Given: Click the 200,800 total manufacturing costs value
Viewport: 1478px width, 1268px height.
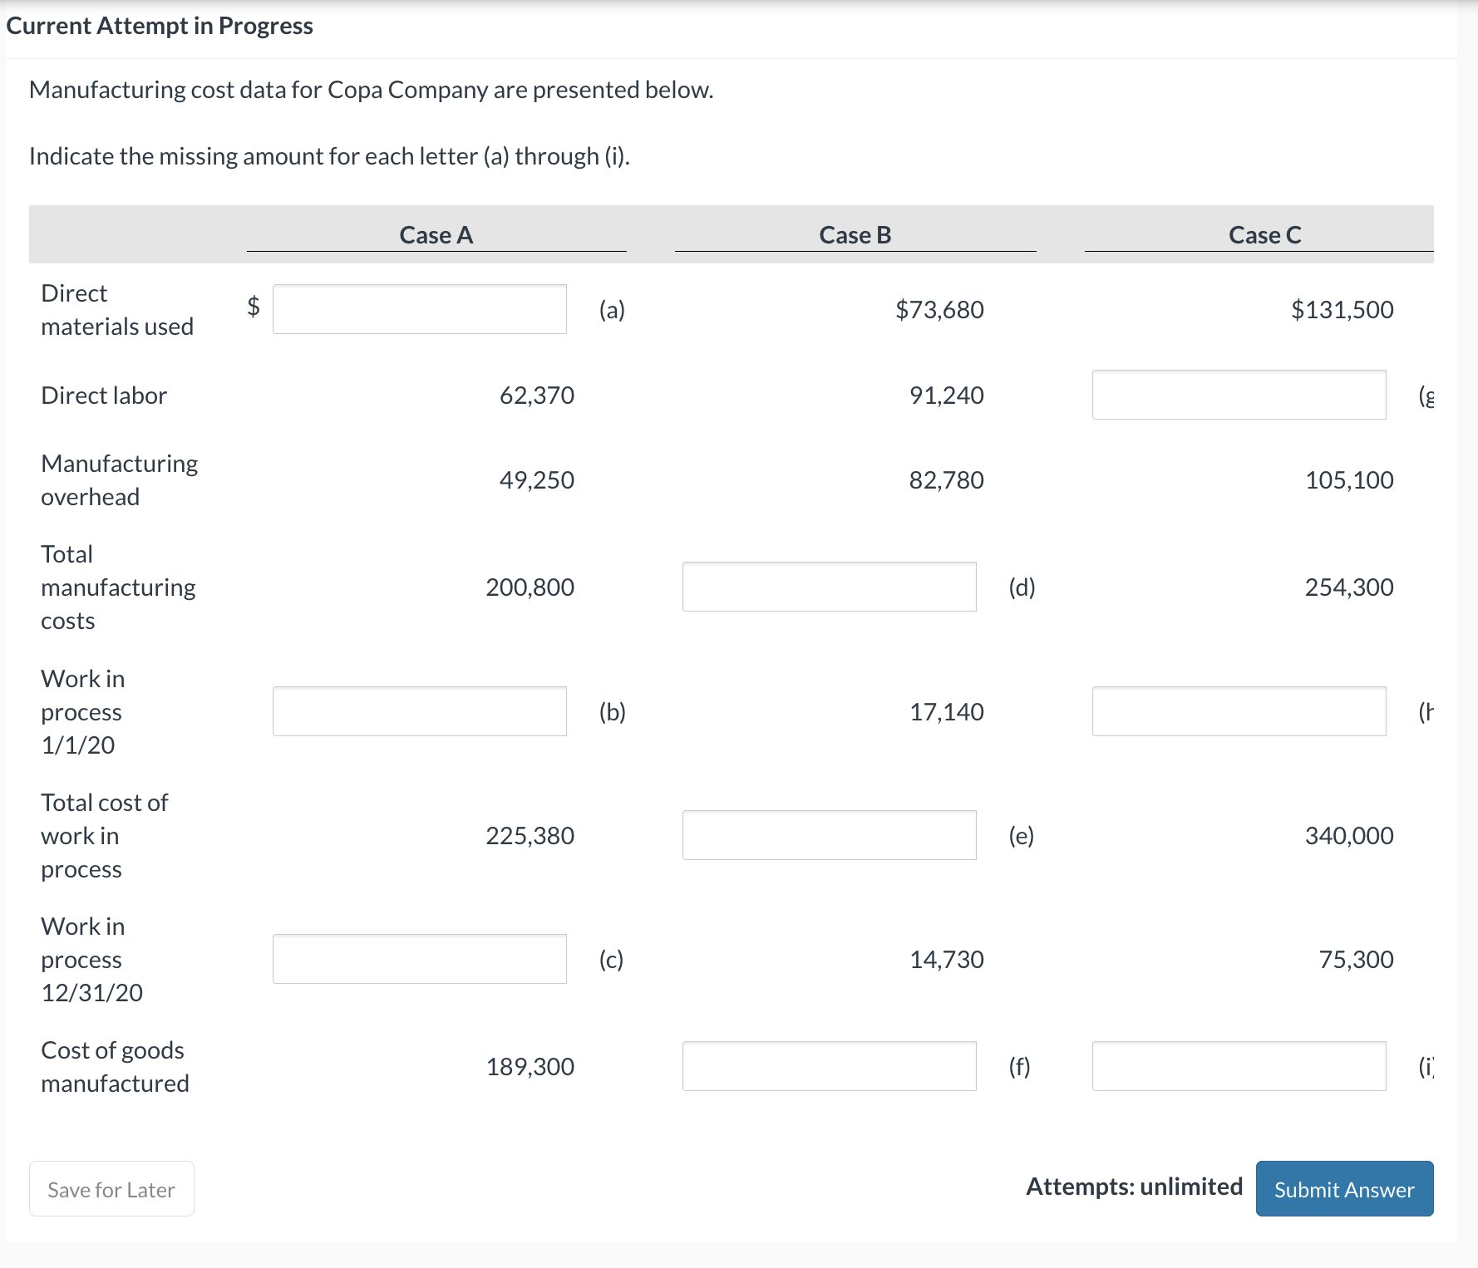Looking at the screenshot, I should [530, 587].
